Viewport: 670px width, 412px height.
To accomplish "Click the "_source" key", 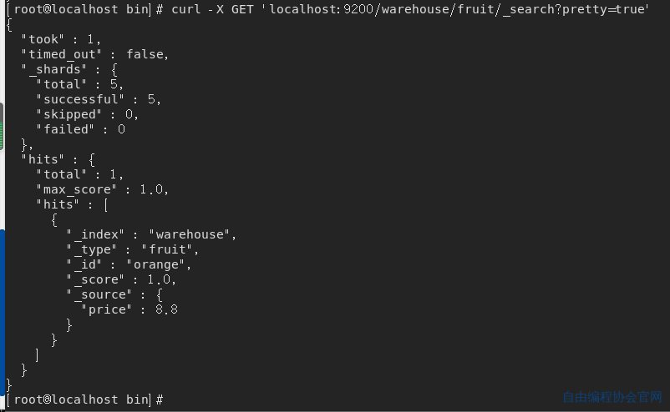I will 99,294.
